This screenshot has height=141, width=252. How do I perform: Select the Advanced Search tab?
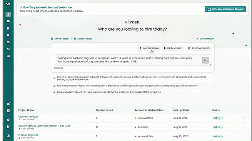[199, 48]
